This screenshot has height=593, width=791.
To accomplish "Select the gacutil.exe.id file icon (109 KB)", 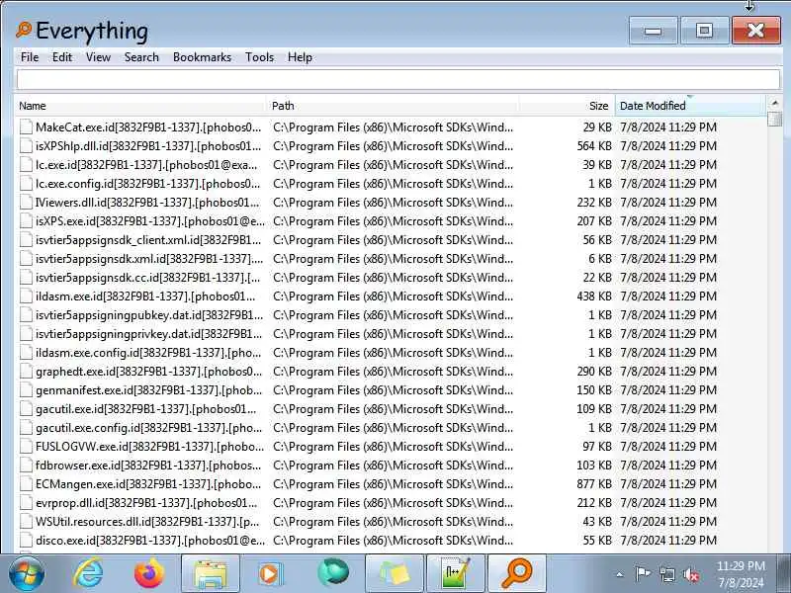I will (26, 409).
